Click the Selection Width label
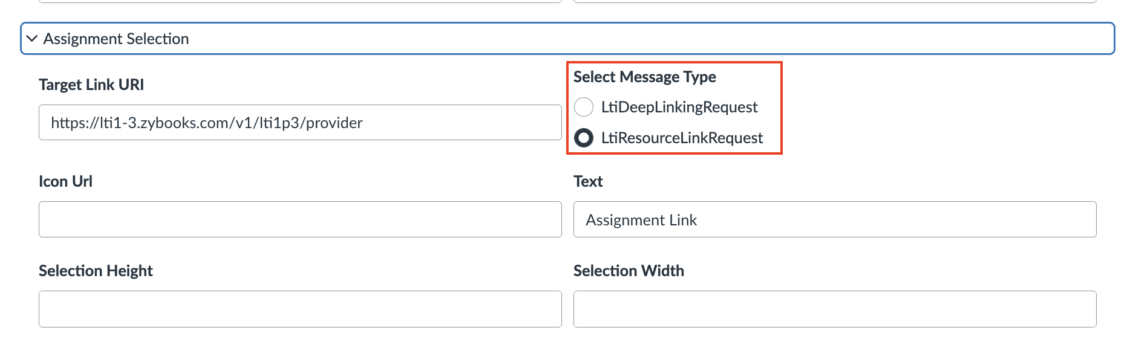 click(x=629, y=271)
